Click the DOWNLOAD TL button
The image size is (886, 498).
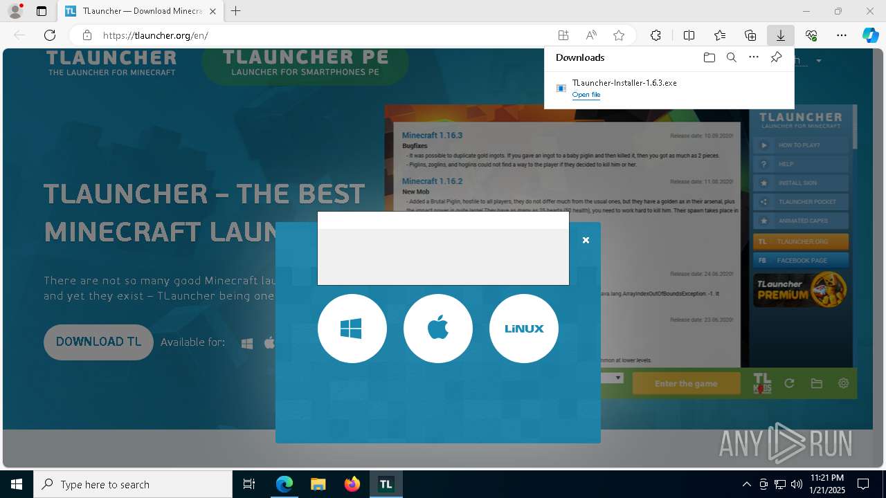(x=98, y=342)
